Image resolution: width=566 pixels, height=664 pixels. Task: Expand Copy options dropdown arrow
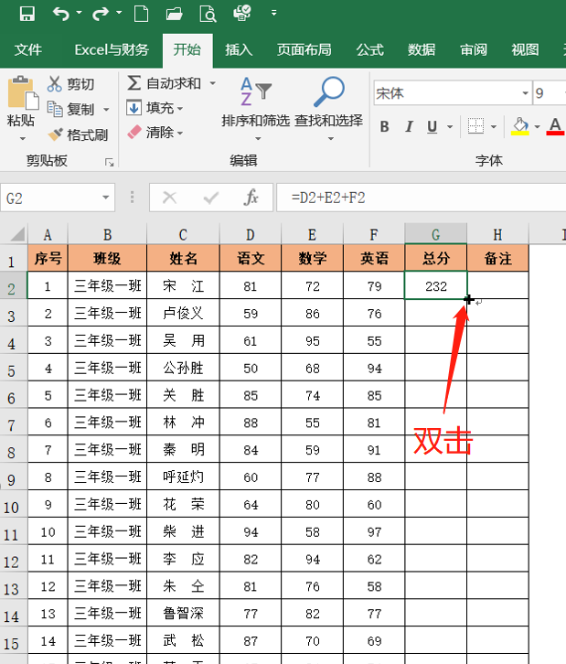click(x=106, y=110)
